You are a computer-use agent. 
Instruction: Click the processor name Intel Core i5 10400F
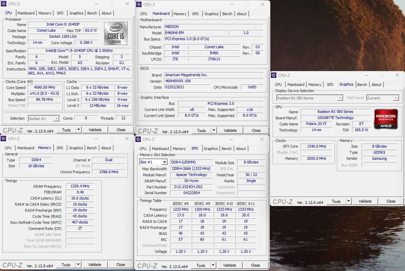63,24
